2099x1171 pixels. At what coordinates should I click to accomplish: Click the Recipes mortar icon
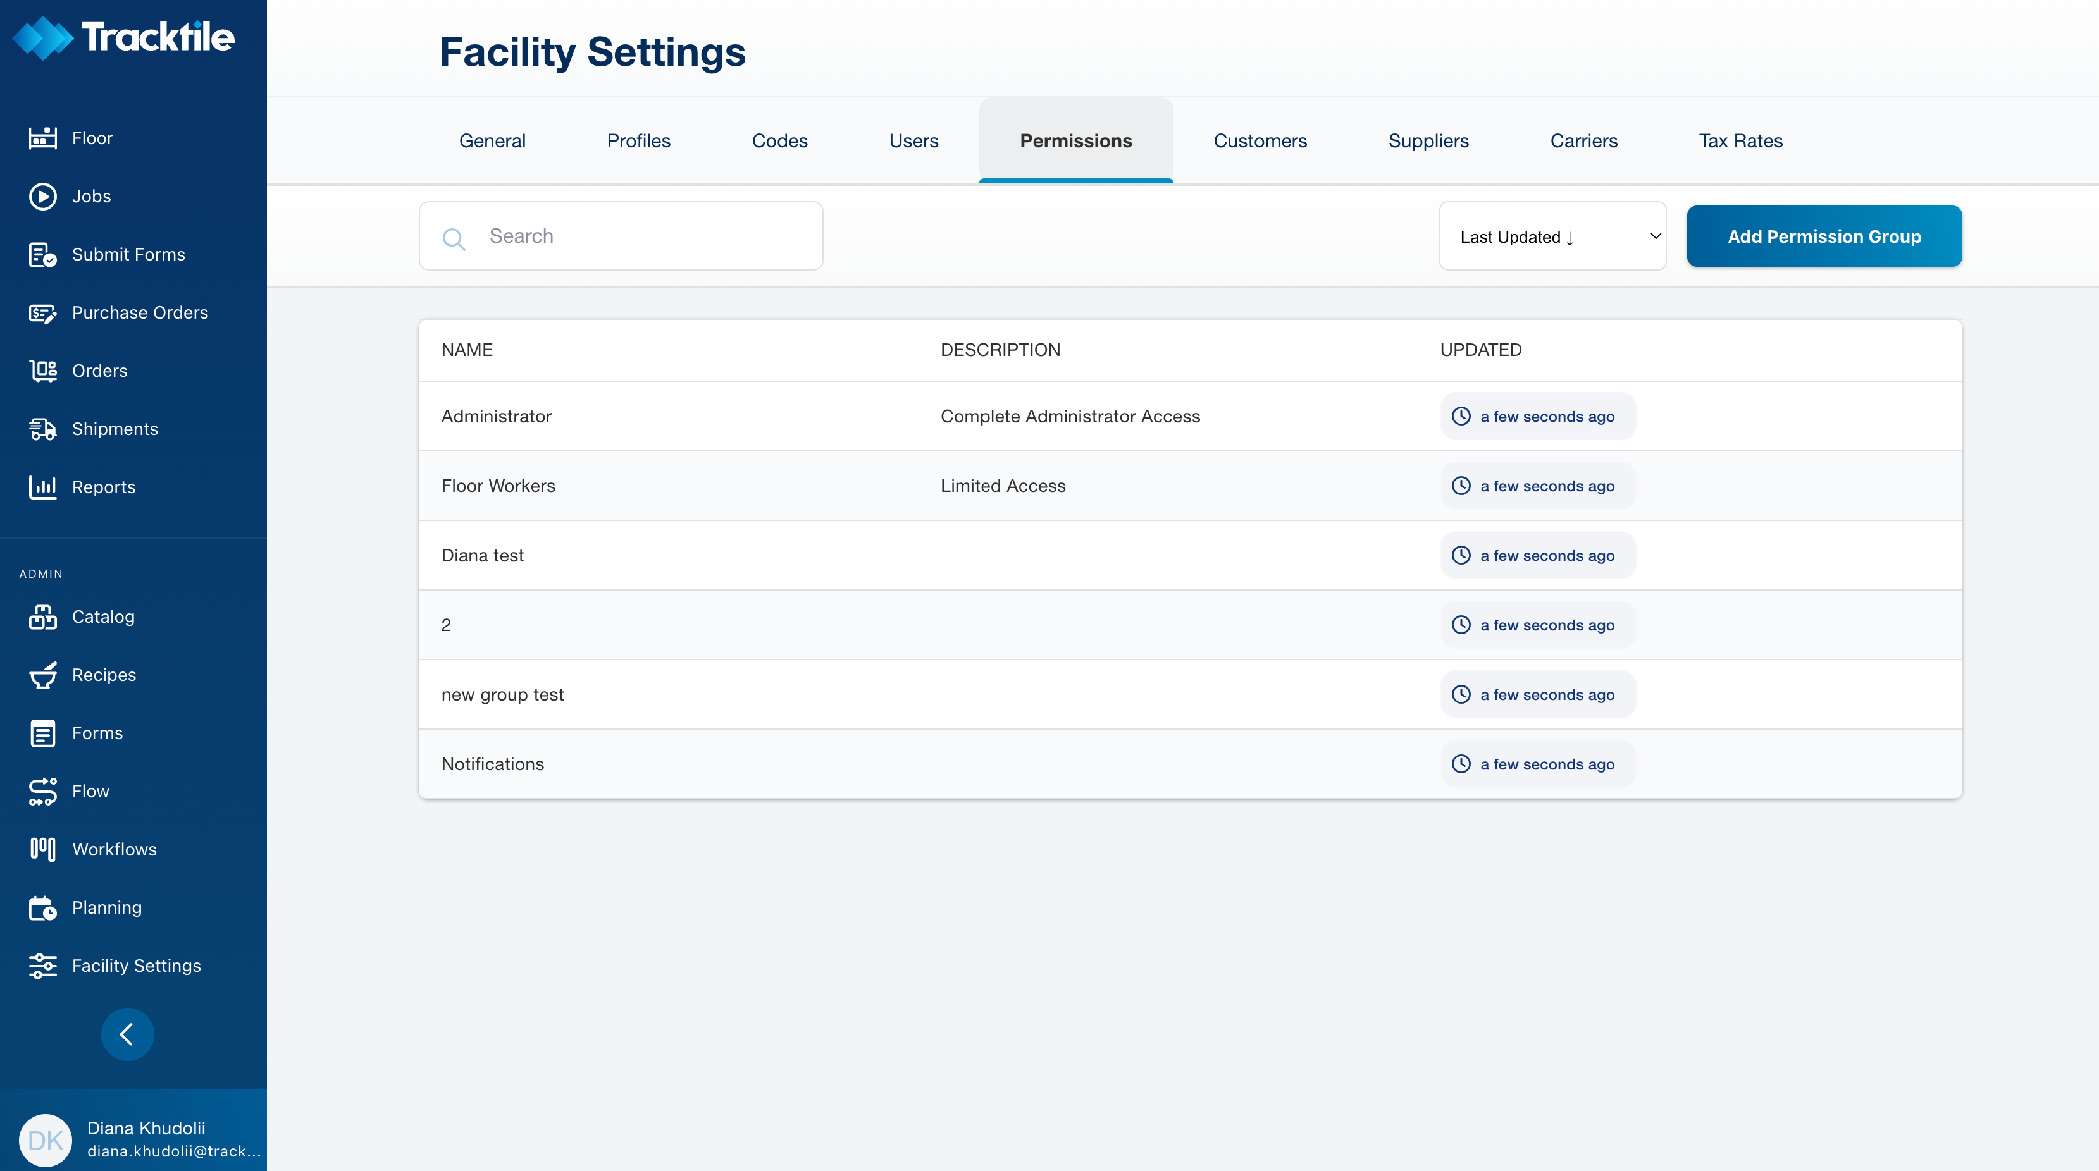(42, 675)
